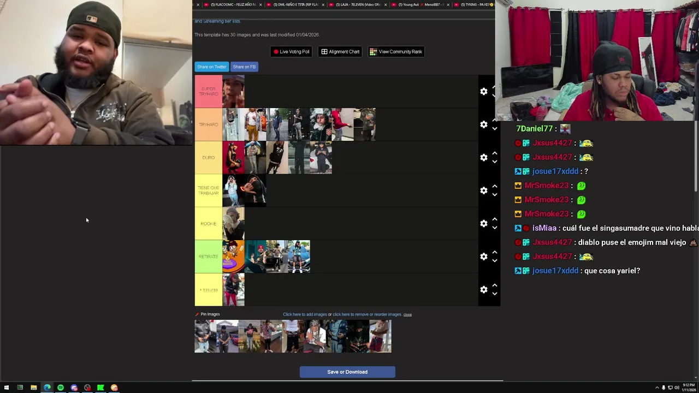Select the single image in ROOKIE row
Image resolution: width=699 pixels, height=393 pixels.
click(x=233, y=223)
